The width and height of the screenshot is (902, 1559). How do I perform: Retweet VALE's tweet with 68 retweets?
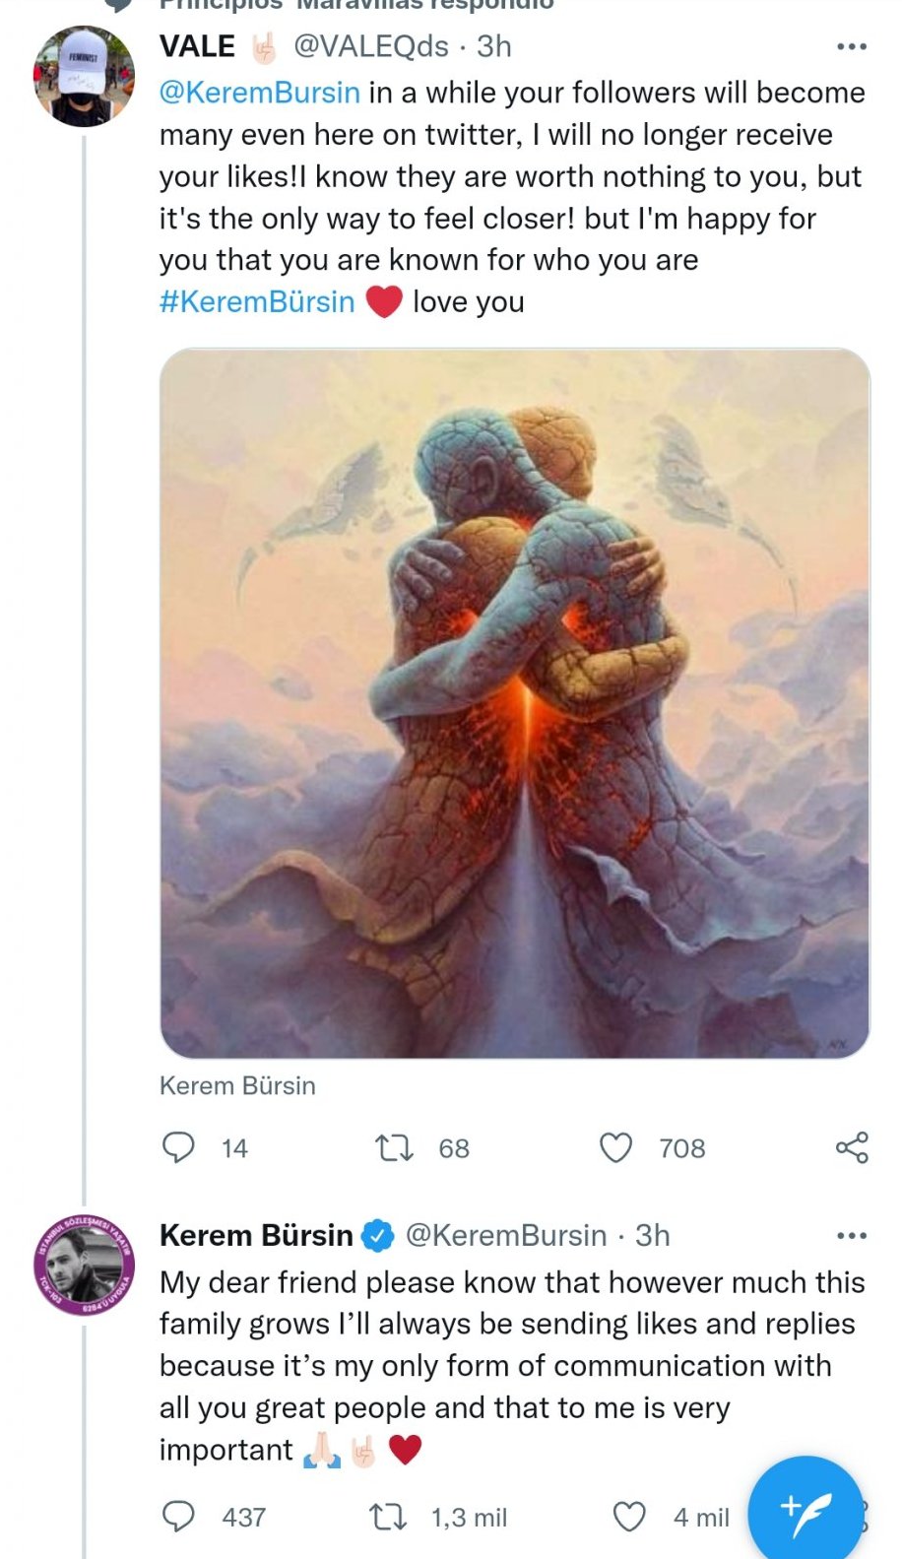[x=395, y=1148]
